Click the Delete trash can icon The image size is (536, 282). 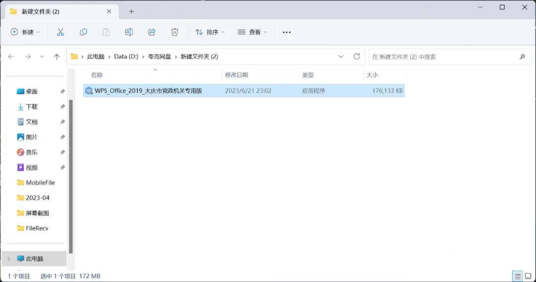coord(175,32)
